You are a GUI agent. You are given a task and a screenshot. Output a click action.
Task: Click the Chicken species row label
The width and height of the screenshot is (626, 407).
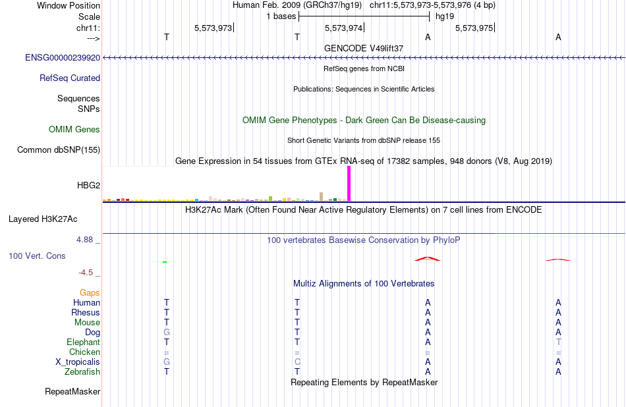pos(84,352)
